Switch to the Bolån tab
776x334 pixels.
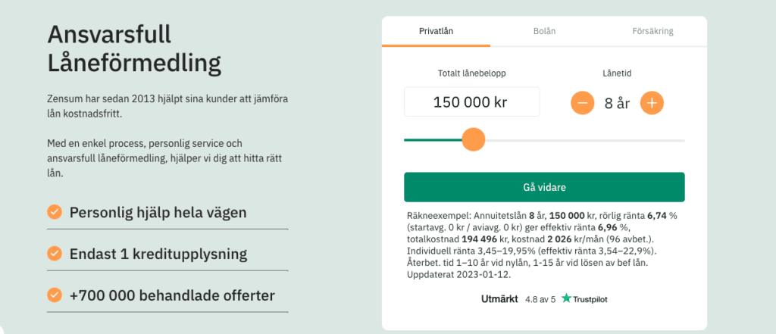click(544, 32)
